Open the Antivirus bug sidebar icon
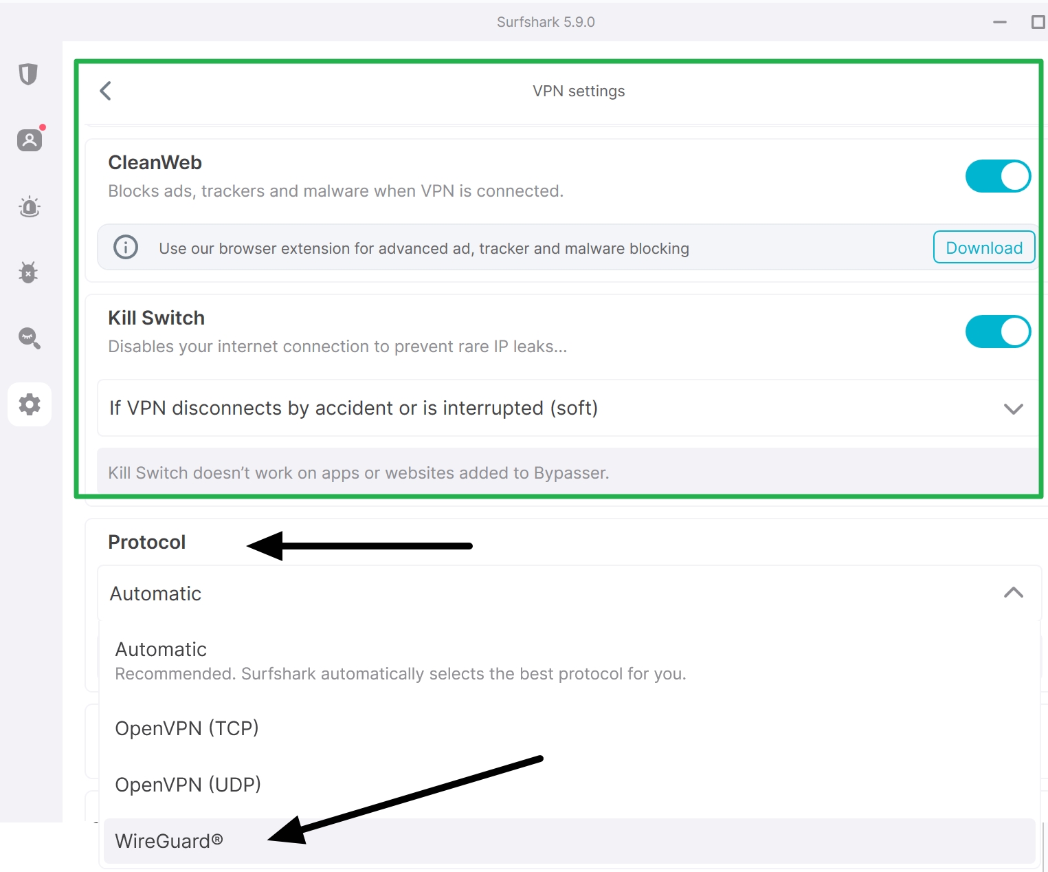Screen dimensions: 1048x872 coord(29,272)
